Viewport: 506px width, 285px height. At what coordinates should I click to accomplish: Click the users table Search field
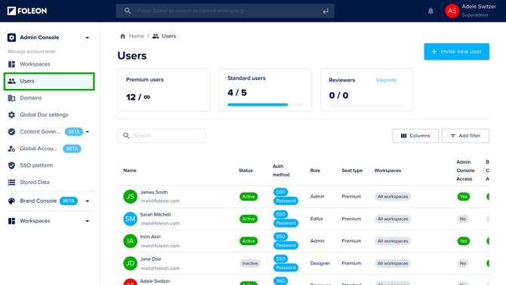point(162,136)
